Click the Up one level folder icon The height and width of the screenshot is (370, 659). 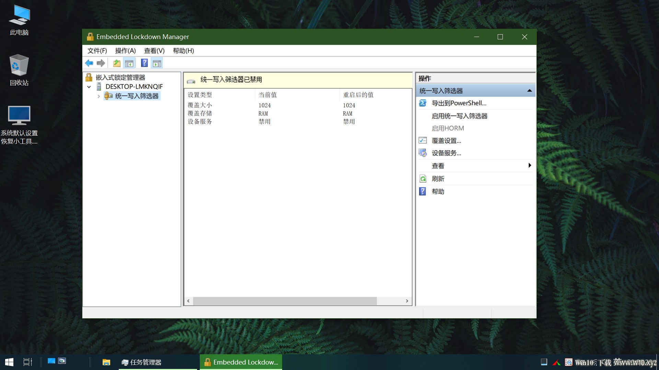[x=117, y=63]
